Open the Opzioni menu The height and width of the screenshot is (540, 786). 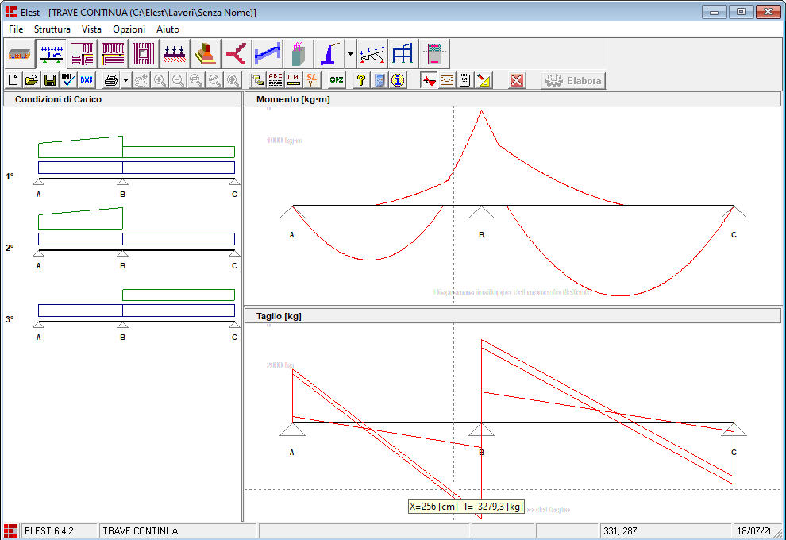[x=129, y=29]
